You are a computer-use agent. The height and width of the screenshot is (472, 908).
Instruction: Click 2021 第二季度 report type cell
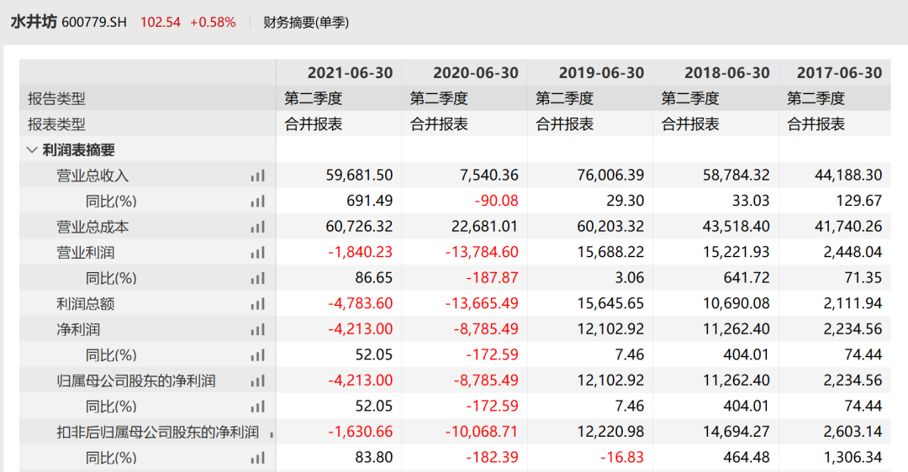[314, 99]
